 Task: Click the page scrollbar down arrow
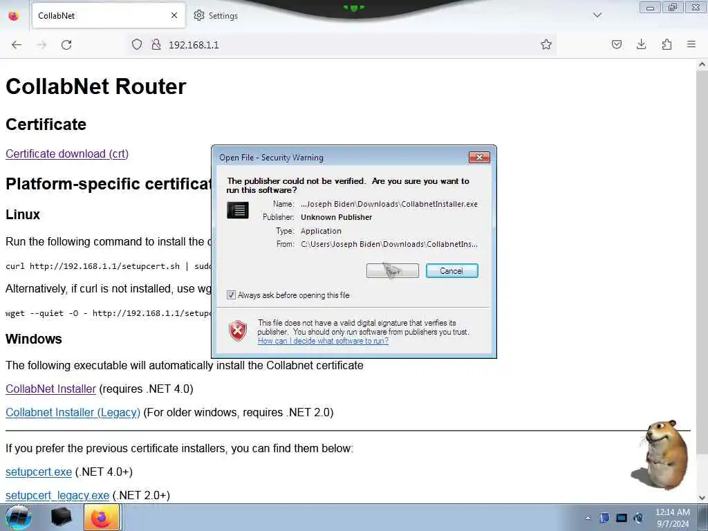(x=702, y=498)
